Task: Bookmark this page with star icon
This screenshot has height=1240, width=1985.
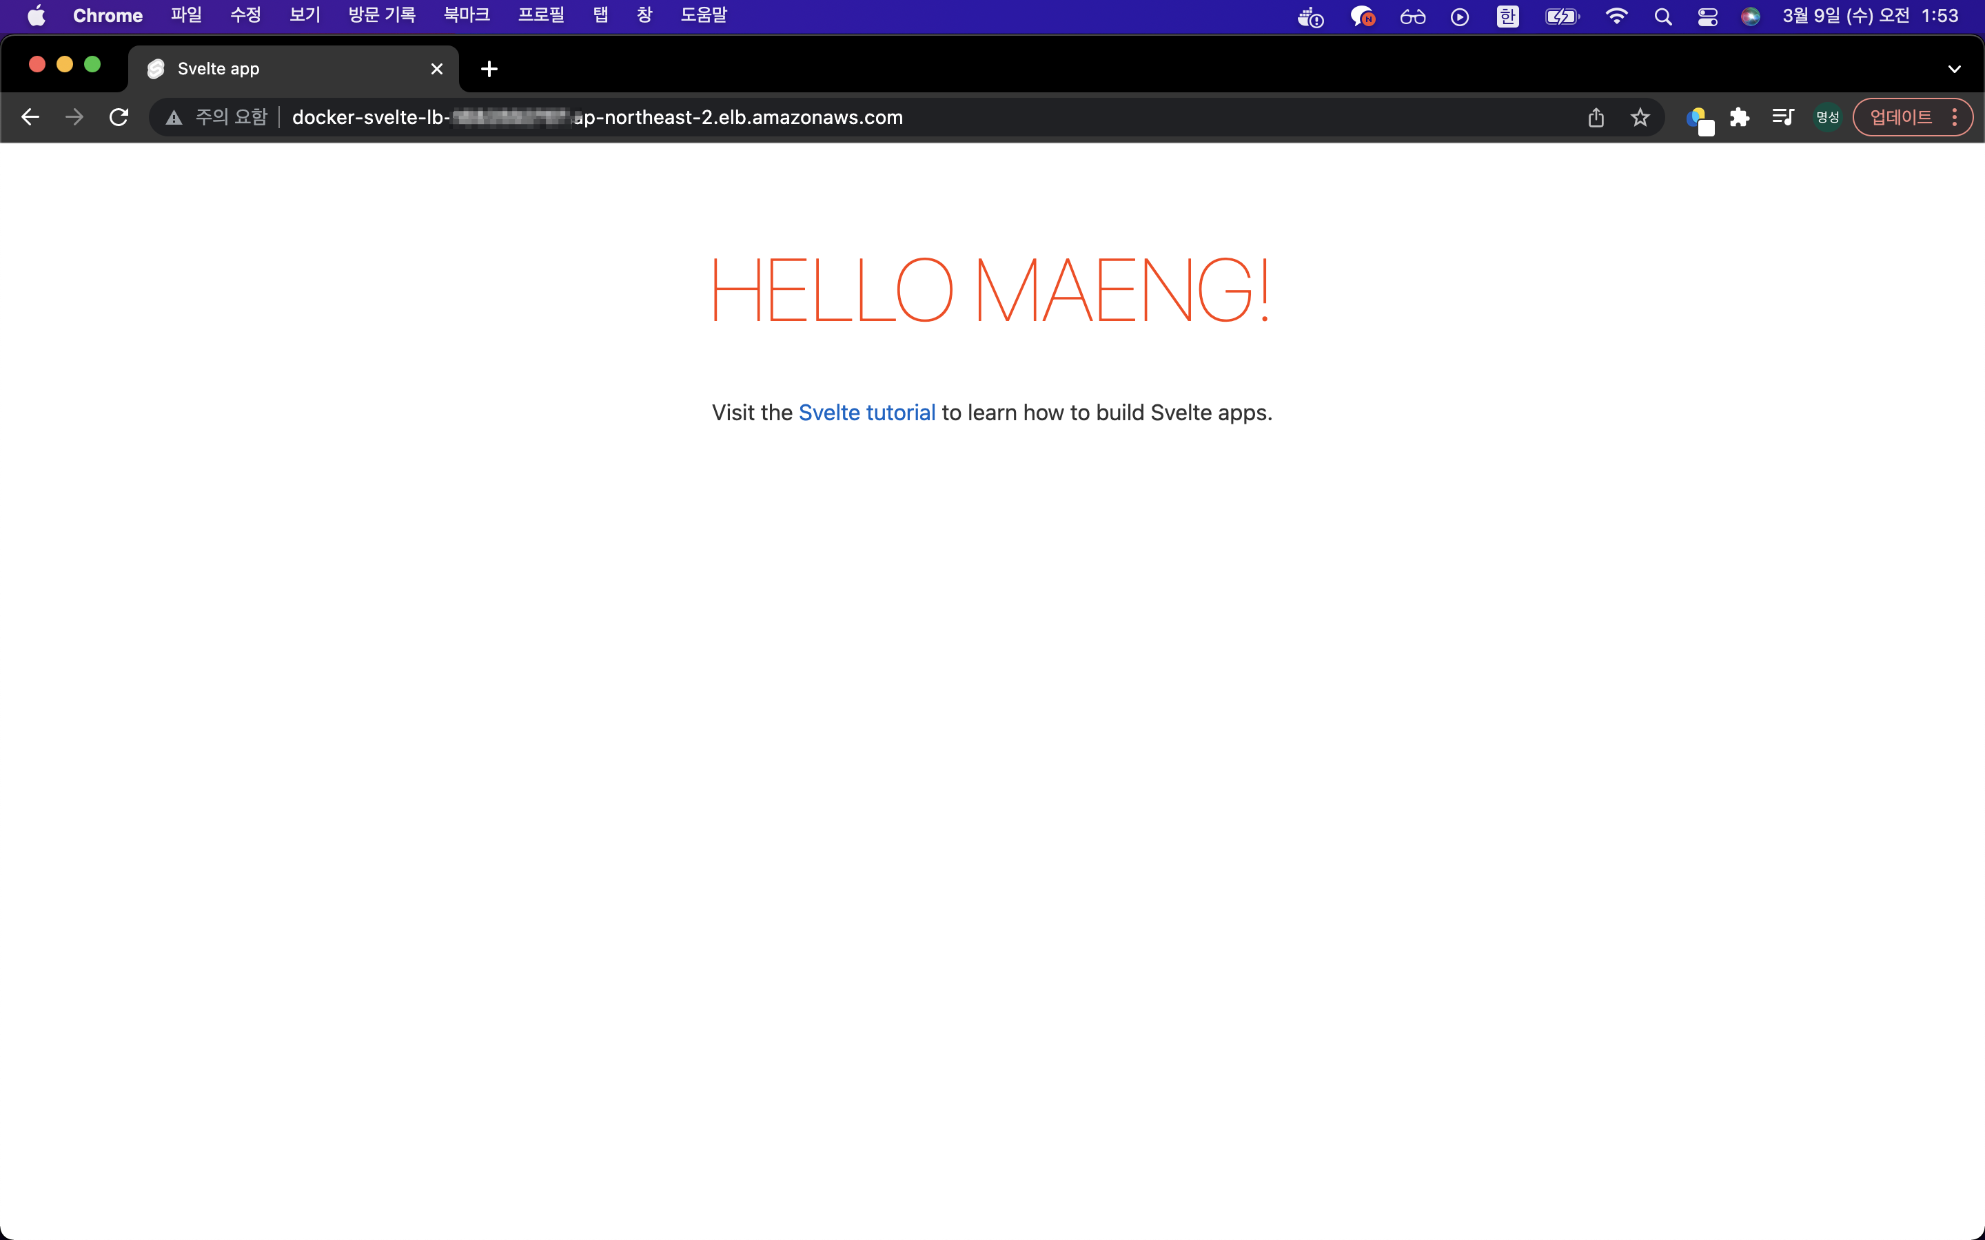Action: pos(1640,117)
